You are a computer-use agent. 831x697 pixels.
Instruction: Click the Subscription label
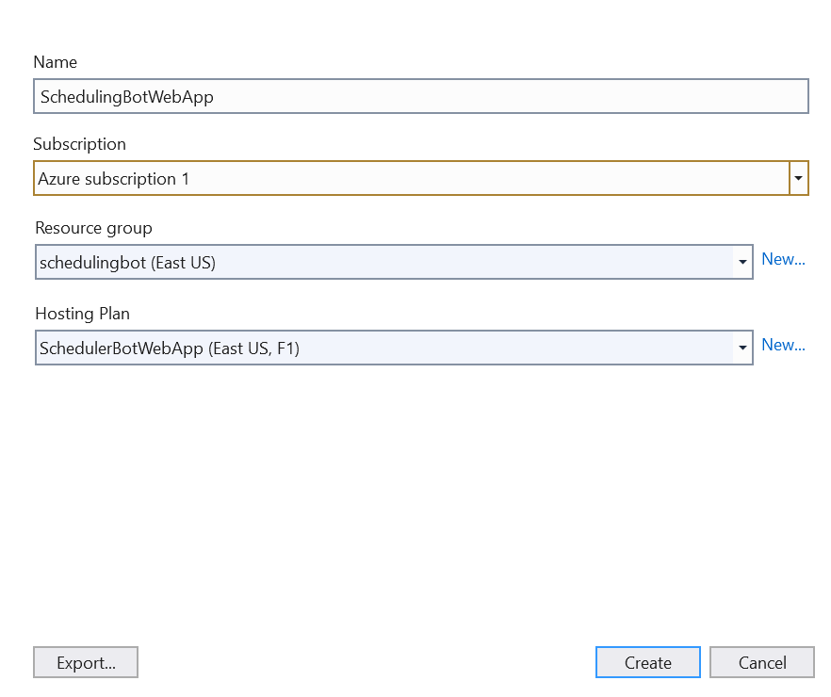pos(79,144)
